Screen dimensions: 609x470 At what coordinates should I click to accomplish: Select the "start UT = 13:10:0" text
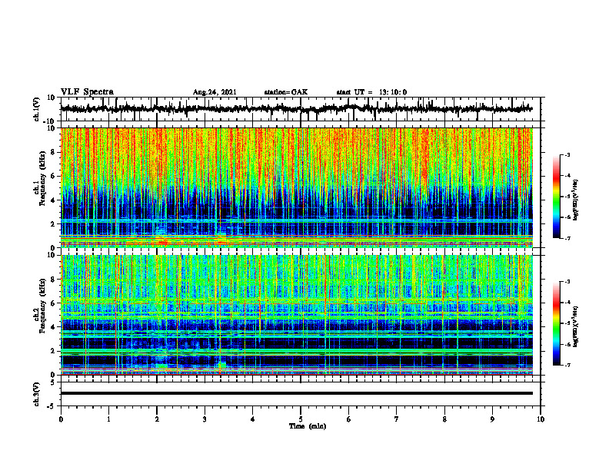(371, 92)
